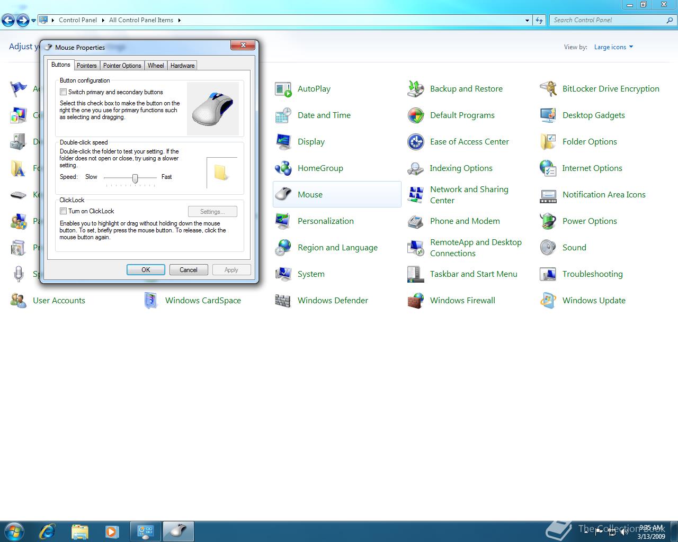This screenshot has width=678, height=542.
Task: Click the Back navigation button
Action: pyautogui.click(x=8, y=21)
